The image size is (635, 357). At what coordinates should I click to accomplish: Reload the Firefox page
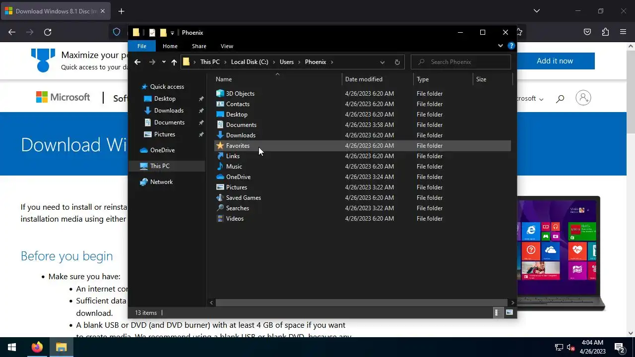48,32
